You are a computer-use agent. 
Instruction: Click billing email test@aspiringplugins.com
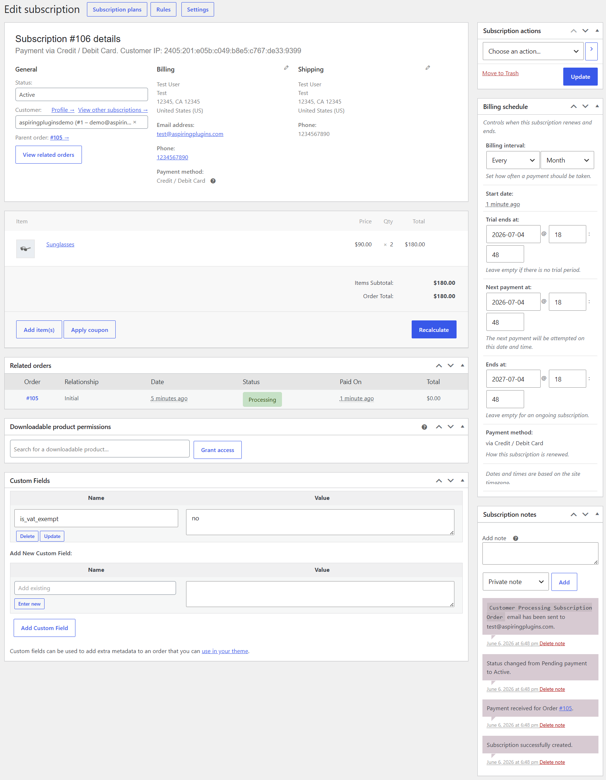(x=190, y=134)
